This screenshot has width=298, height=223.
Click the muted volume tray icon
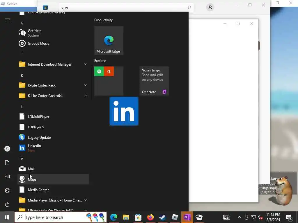[x=260, y=217]
